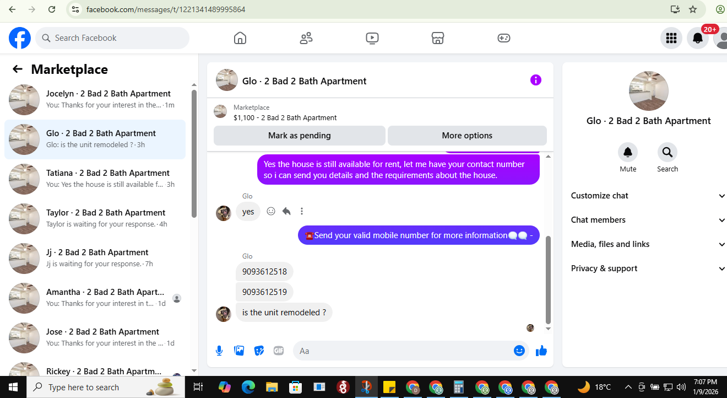Image resolution: width=727 pixels, height=398 pixels.
Task: React with emoji to Glo's 'yes' message
Action: [x=271, y=211]
